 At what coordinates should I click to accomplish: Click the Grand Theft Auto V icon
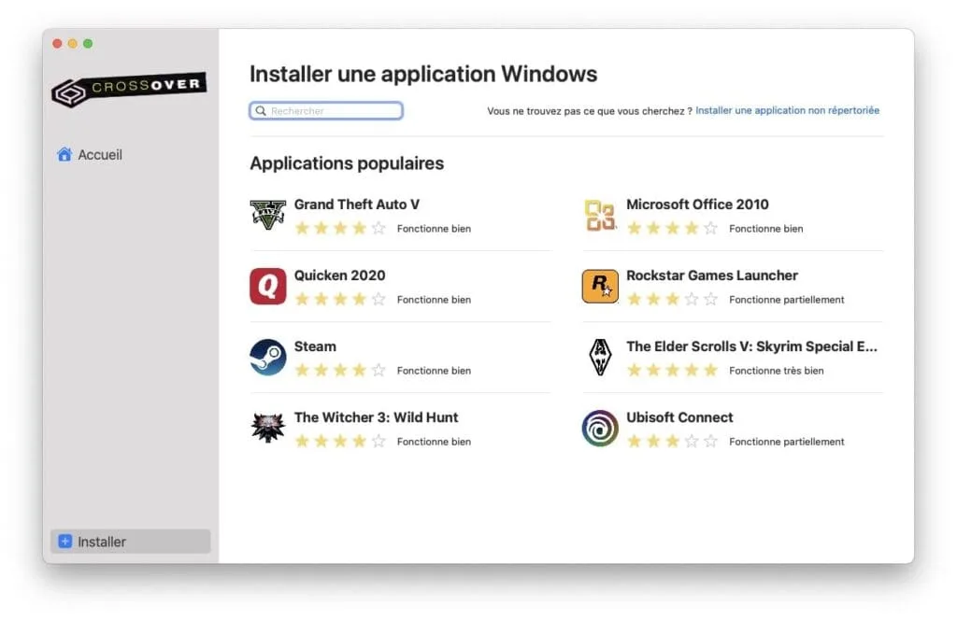267,215
